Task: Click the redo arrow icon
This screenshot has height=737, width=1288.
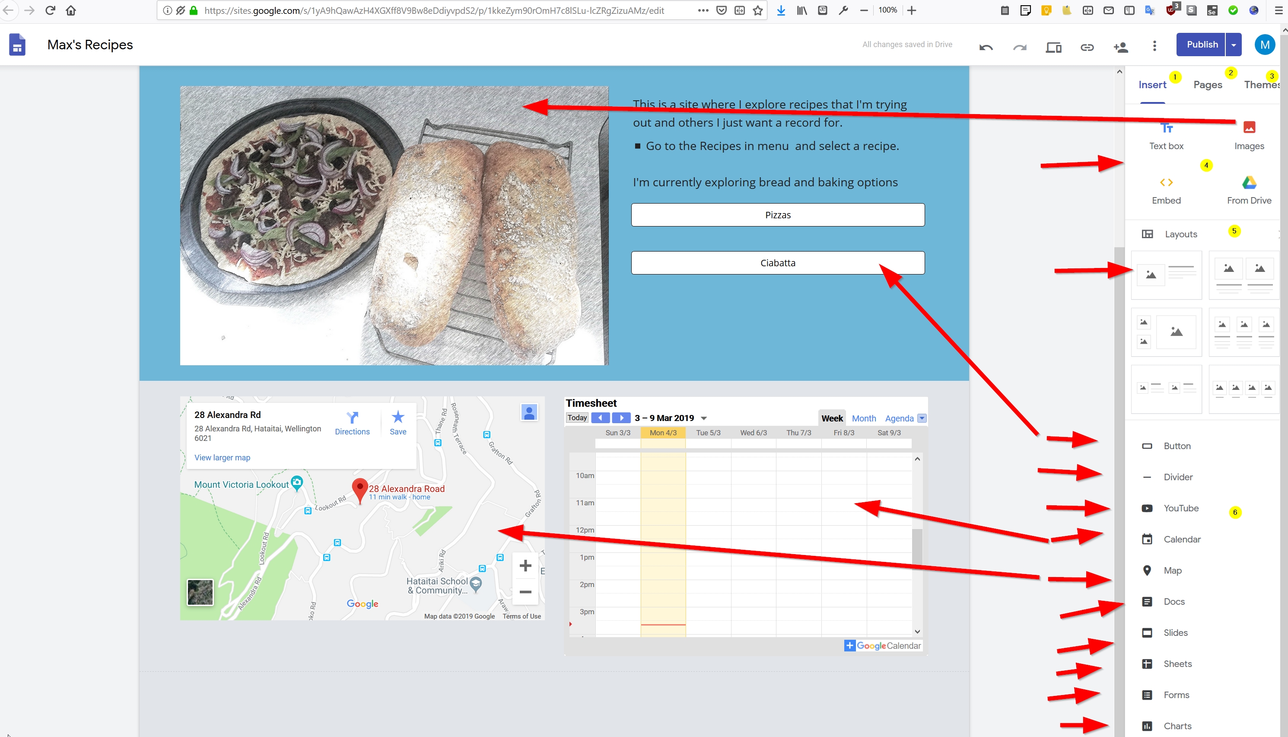Action: click(1019, 47)
